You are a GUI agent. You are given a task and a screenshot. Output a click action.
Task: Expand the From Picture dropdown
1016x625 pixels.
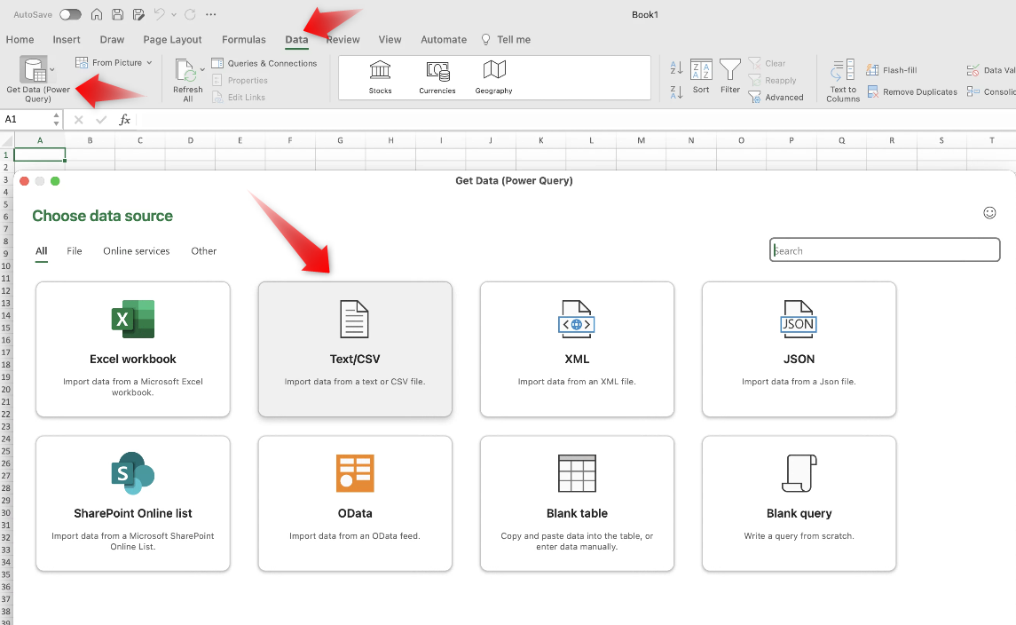[x=149, y=63]
